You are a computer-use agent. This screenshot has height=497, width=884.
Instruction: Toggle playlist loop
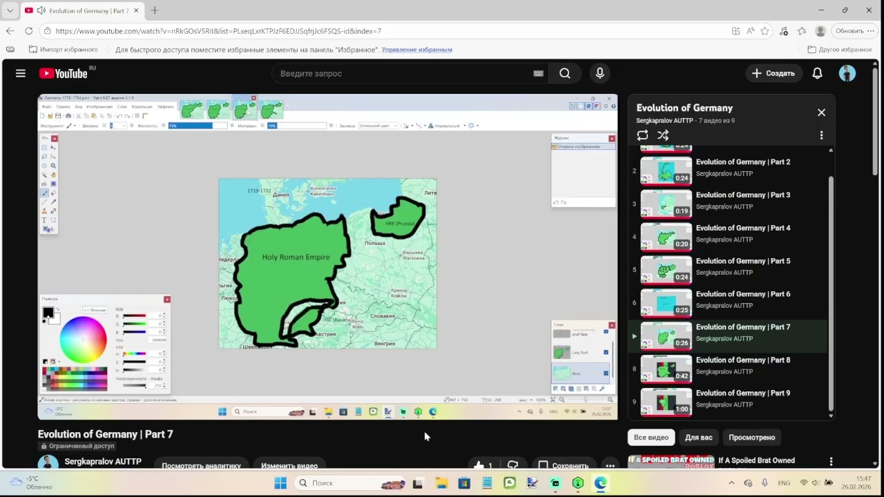click(642, 135)
